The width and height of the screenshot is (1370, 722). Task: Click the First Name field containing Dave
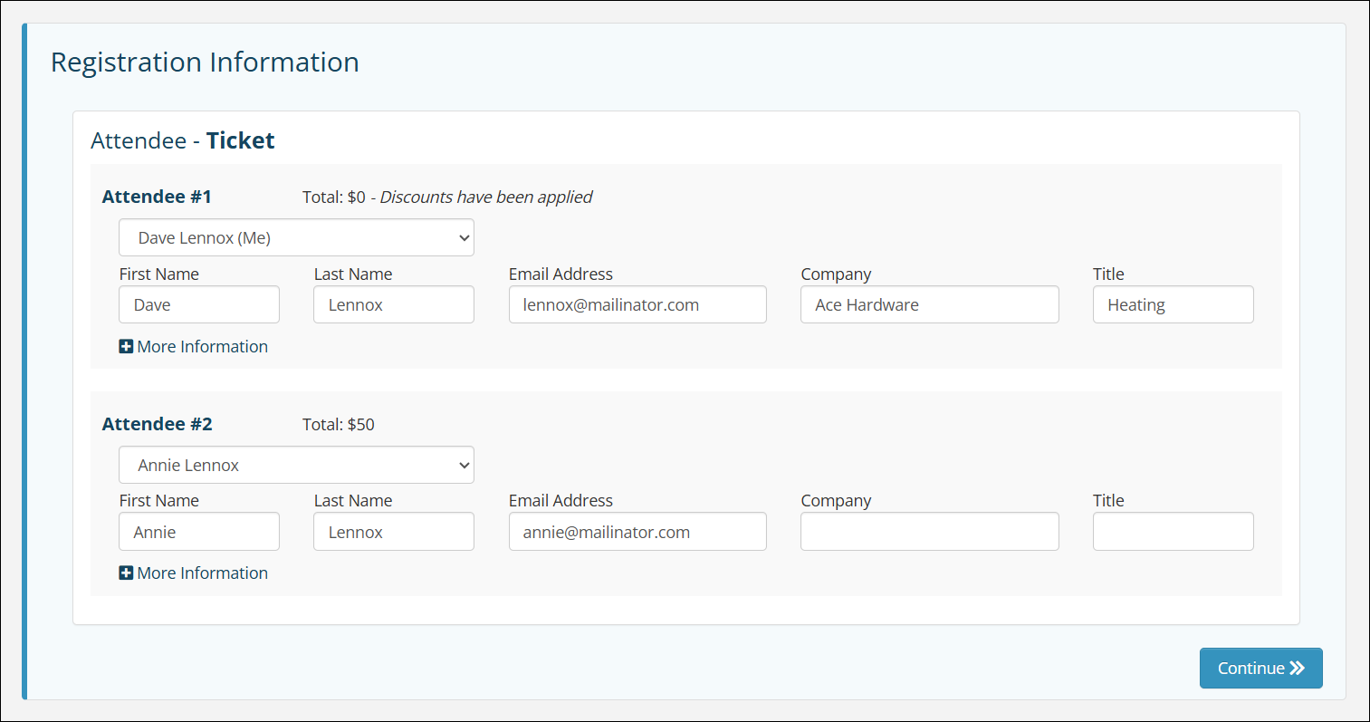click(199, 305)
